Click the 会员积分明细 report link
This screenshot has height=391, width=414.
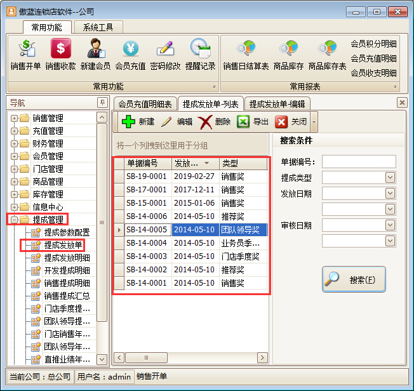[373, 44]
